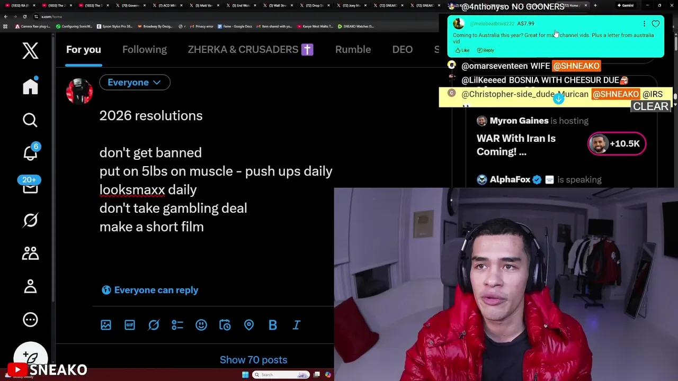Heart the melobeatbtw8232 super chat
The image size is (678, 381).
coord(656,24)
